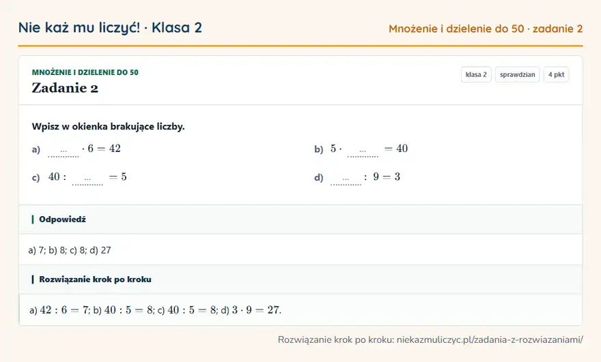Click the 'Nie każ mu liczyć! · Klasa 2' title
This screenshot has width=601, height=362.
pyautogui.click(x=110, y=28)
